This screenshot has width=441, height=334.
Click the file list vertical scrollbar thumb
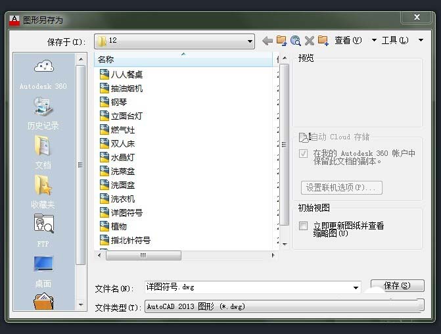tap(285, 145)
